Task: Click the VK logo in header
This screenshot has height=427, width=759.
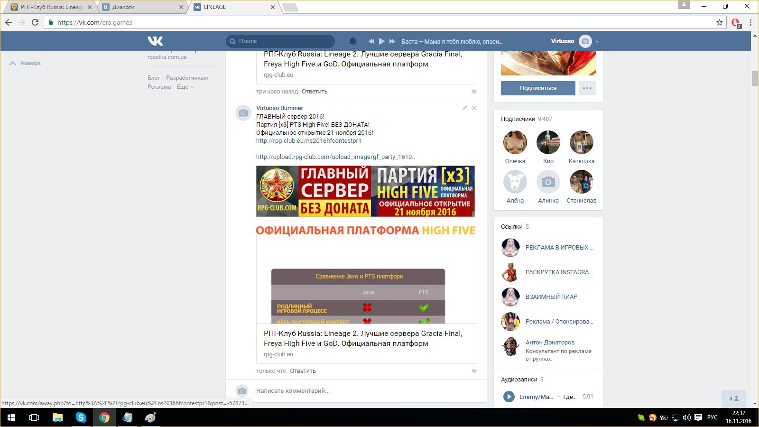Action: tap(155, 41)
